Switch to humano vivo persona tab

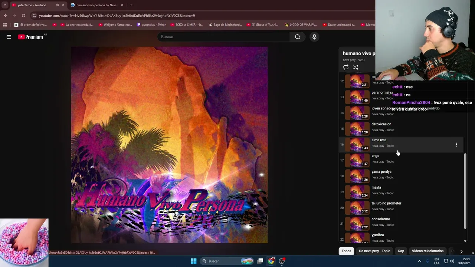[96, 5]
